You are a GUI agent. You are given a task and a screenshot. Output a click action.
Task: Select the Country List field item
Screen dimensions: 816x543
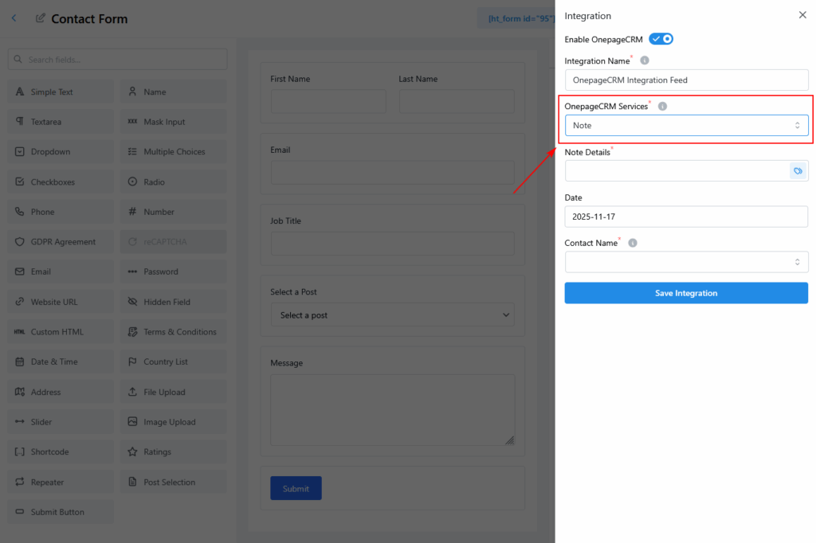[x=173, y=362]
